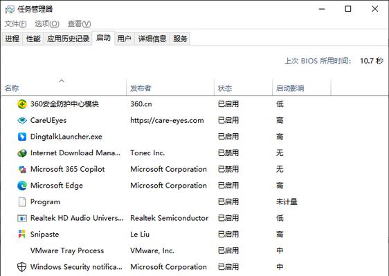Click the Realtek Semiconductor publisher cell
Screen dimensions: 389x276
(x=169, y=218)
